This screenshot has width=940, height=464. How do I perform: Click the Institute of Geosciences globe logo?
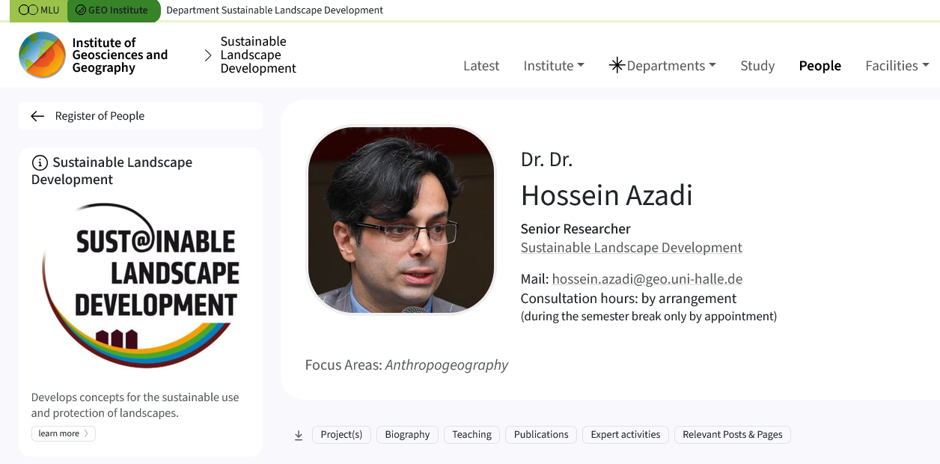pos(43,55)
